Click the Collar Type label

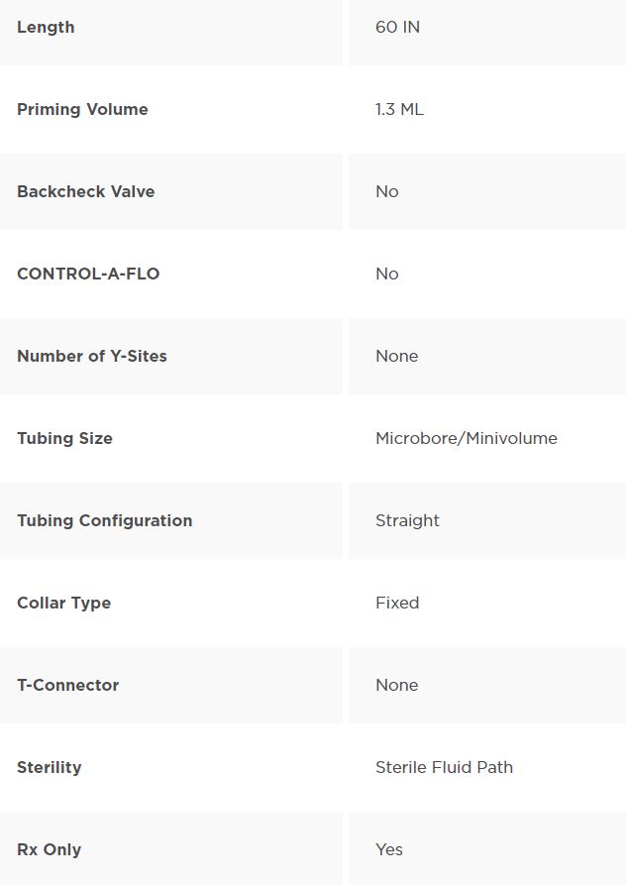63,604
